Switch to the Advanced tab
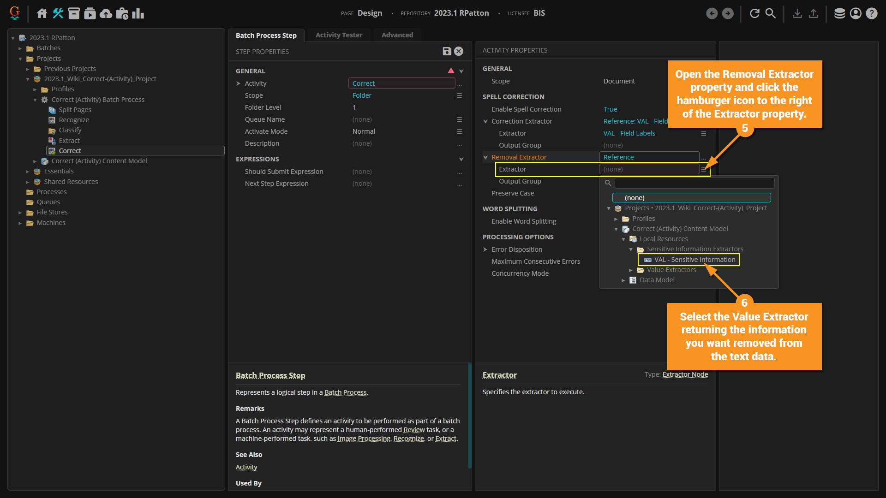The image size is (886, 498). pos(397,35)
